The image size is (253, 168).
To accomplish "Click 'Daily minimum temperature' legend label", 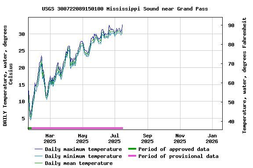I will click(83, 156).
